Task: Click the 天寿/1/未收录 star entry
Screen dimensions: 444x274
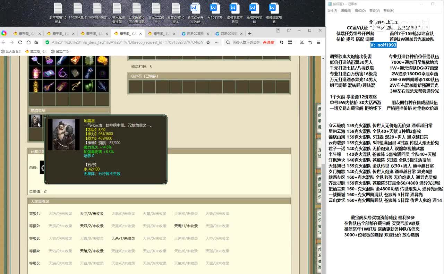Action: (x=186, y=226)
